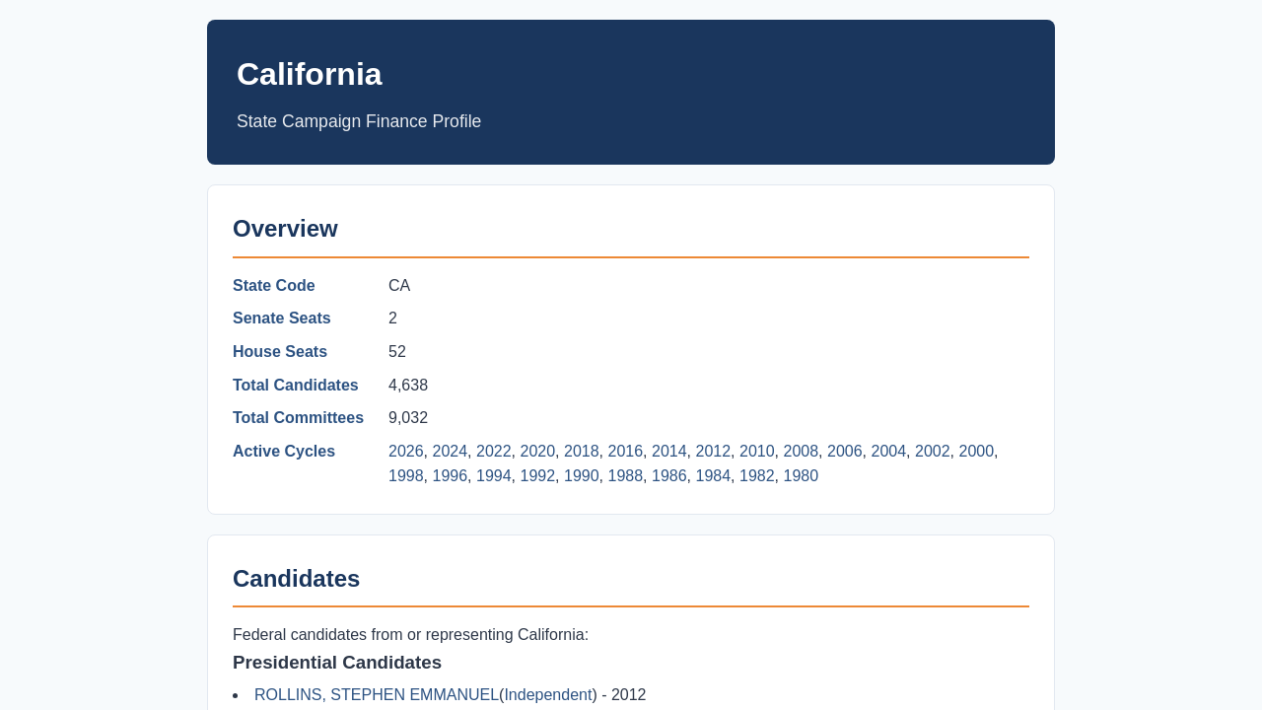Select the 2004 cycle link
Viewport: 1262px width, 710px height.
(x=888, y=452)
